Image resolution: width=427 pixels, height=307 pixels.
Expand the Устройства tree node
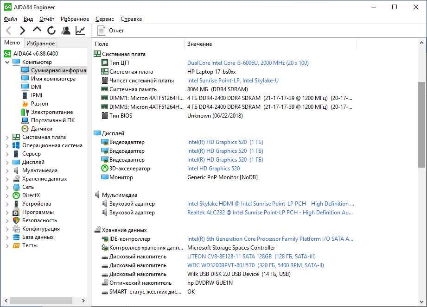pyautogui.click(x=7, y=204)
